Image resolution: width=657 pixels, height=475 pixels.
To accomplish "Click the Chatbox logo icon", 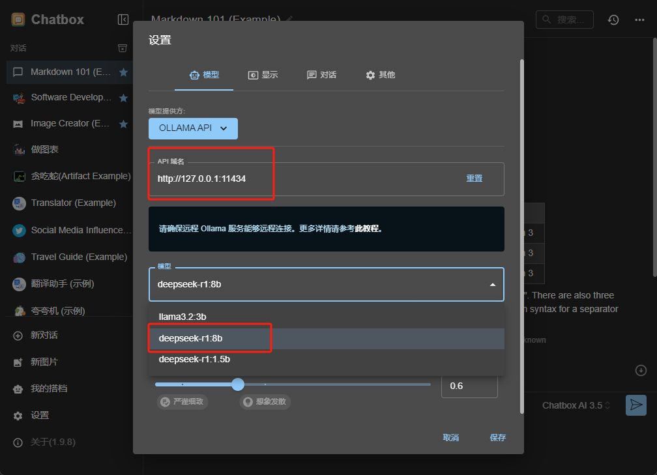I will pos(18,20).
